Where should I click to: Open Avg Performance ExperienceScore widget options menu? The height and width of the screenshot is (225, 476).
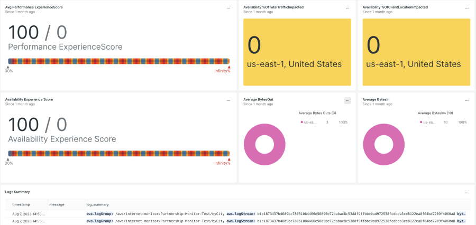[228, 8]
